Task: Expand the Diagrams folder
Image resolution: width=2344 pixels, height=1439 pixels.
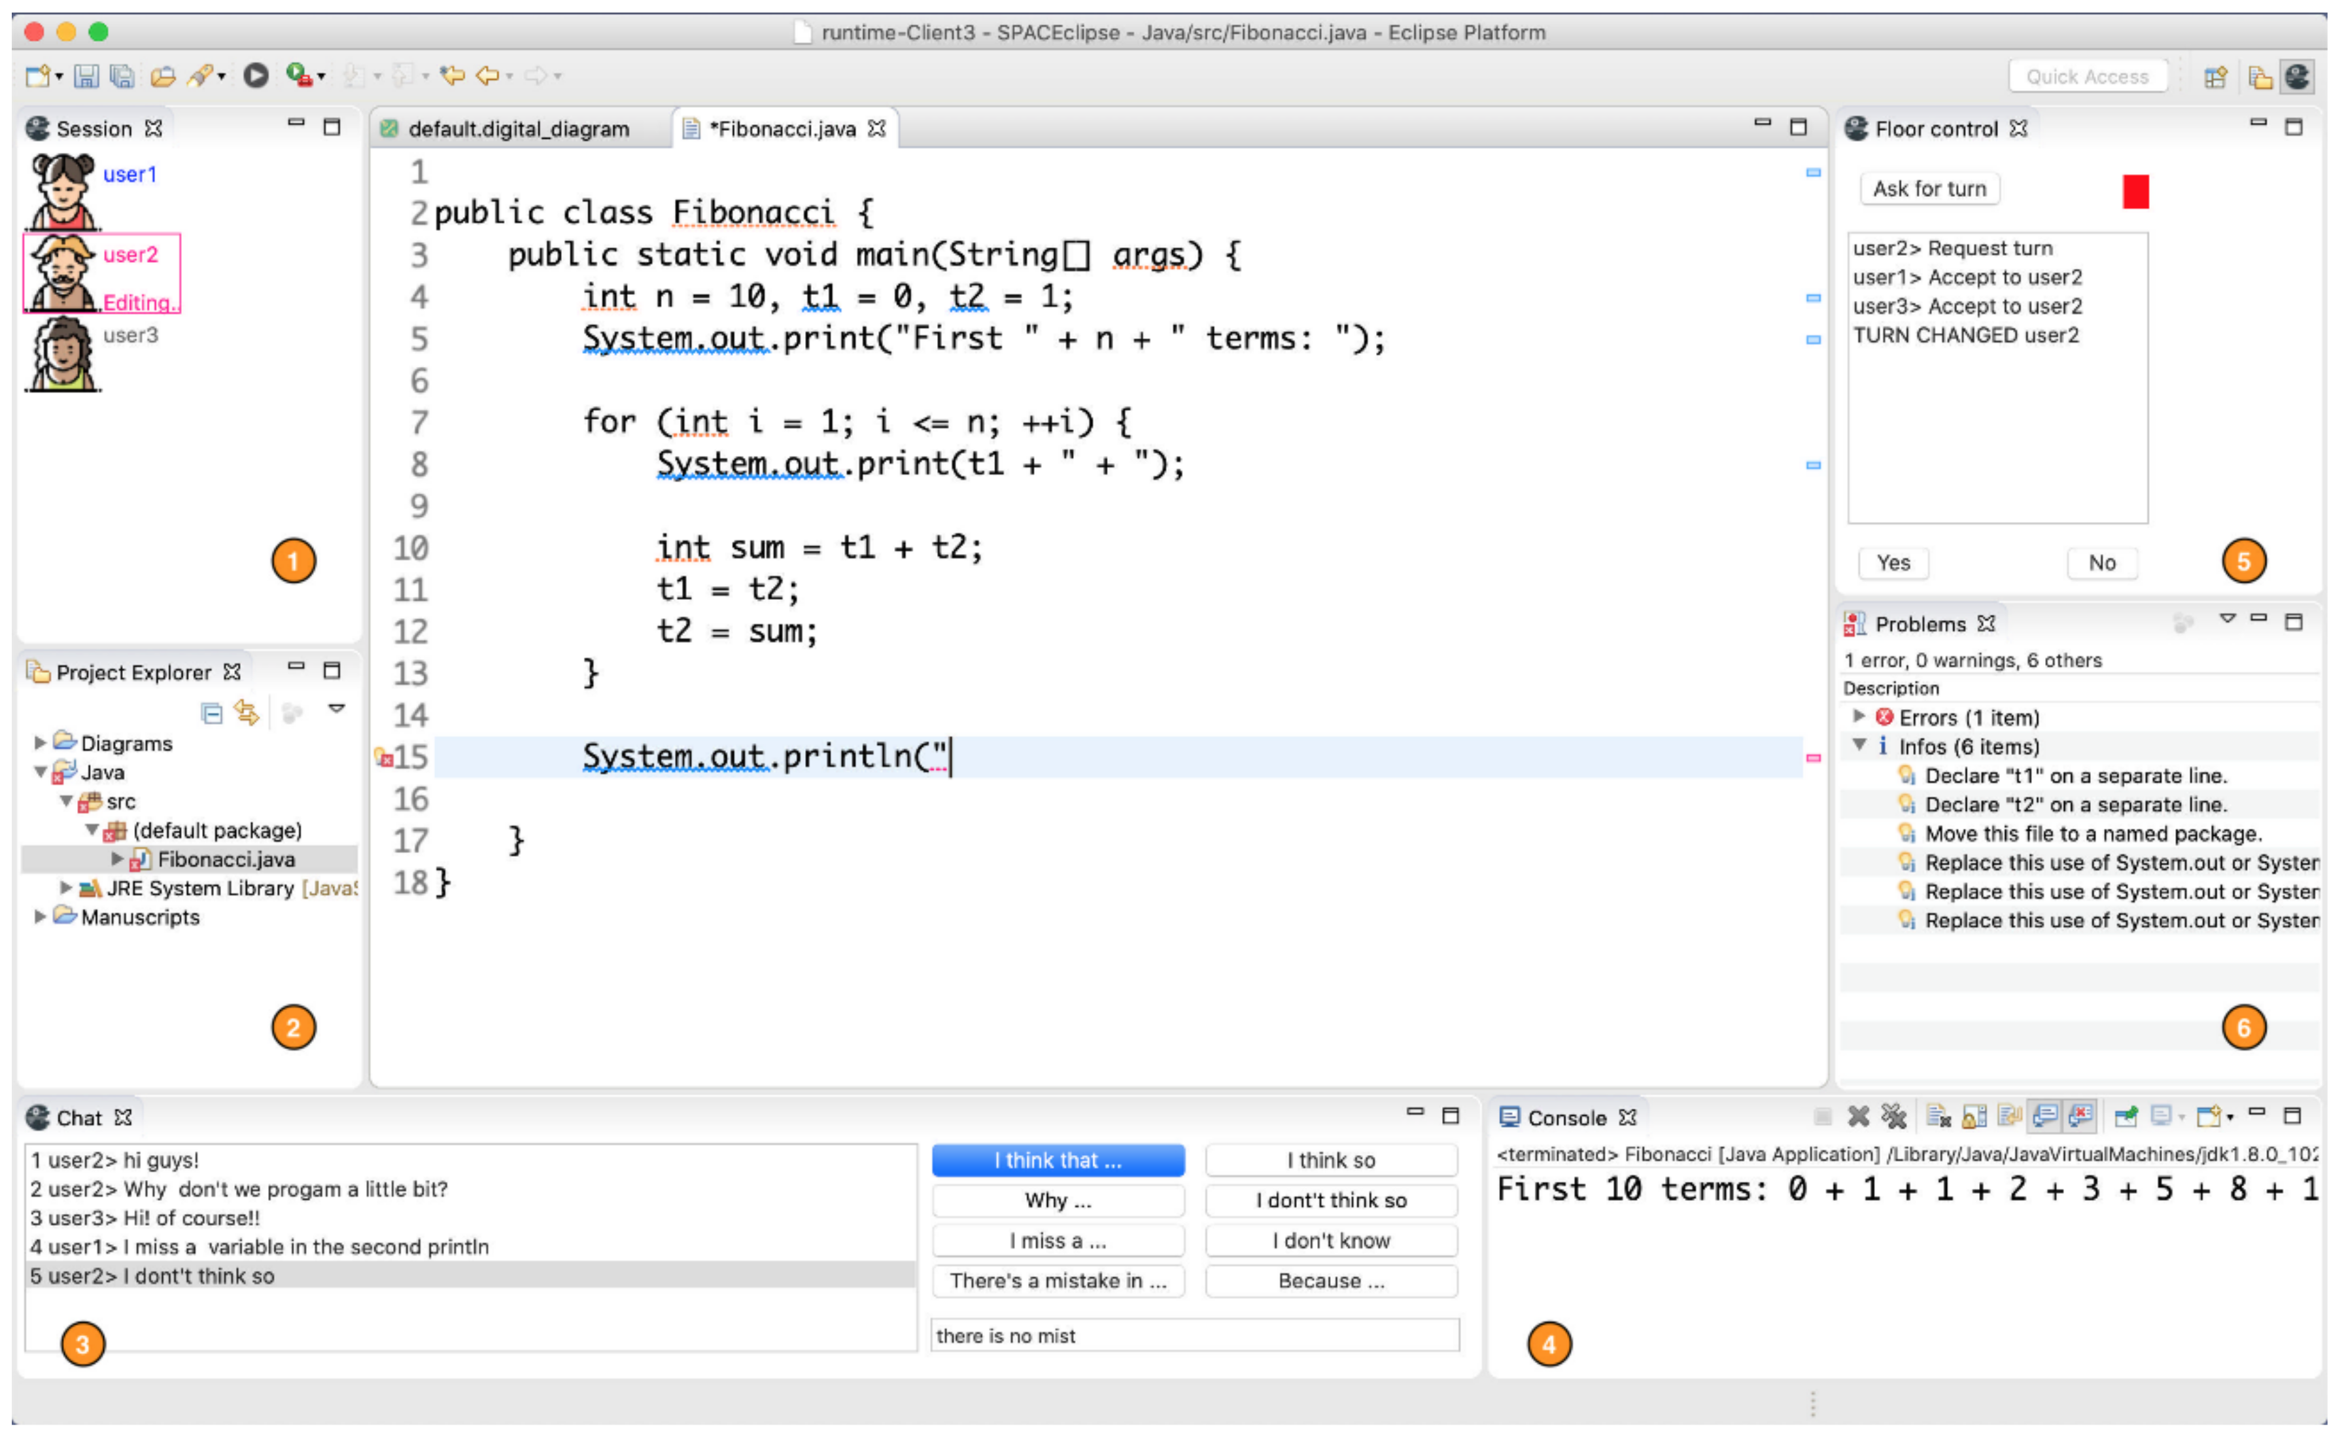Action: pos(40,743)
